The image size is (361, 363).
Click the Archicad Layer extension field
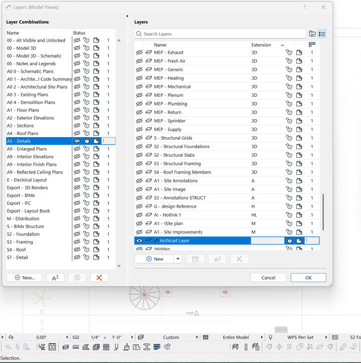tap(267, 240)
